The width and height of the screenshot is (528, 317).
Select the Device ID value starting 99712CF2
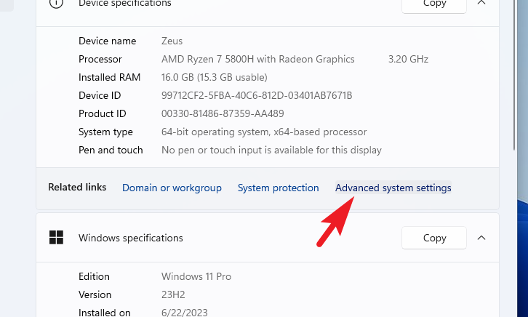pyautogui.click(x=257, y=95)
